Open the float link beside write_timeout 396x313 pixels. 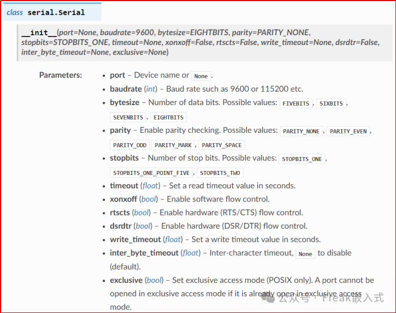(x=173, y=239)
